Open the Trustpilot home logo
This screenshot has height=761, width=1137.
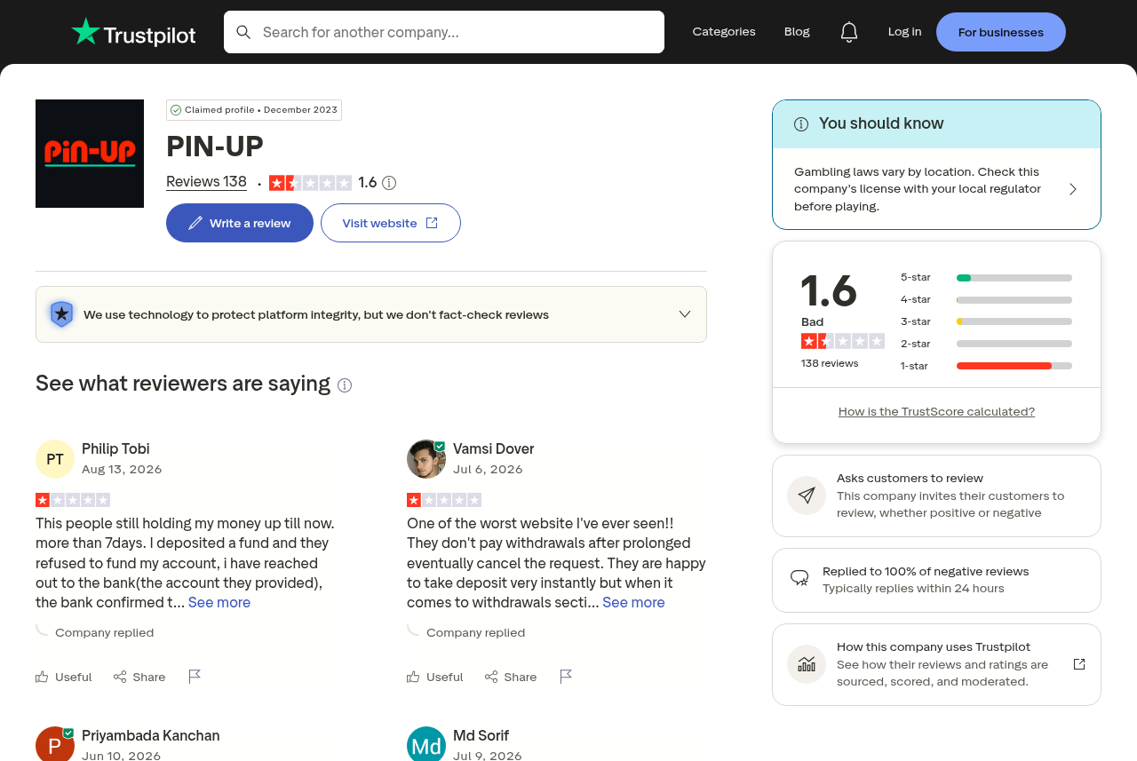tap(133, 32)
